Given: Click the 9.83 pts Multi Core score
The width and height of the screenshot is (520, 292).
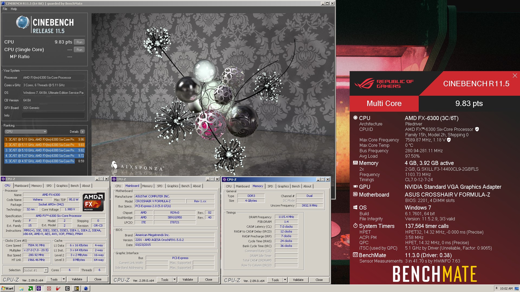Looking at the screenshot, I should (469, 103).
